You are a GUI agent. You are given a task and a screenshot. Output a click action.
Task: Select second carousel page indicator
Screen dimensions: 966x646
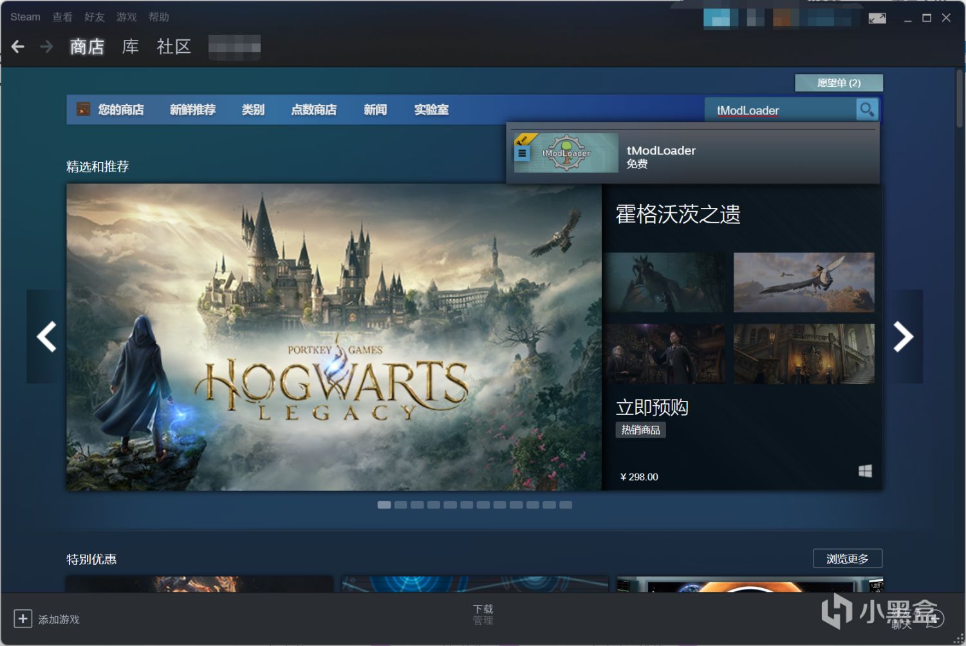(401, 505)
